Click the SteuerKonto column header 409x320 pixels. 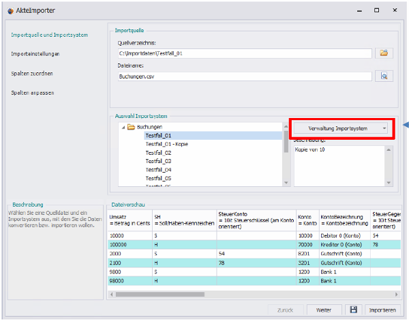256,220
